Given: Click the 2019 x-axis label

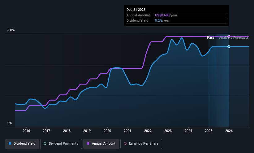Looking at the screenshot, I should [x=87, y=131].
